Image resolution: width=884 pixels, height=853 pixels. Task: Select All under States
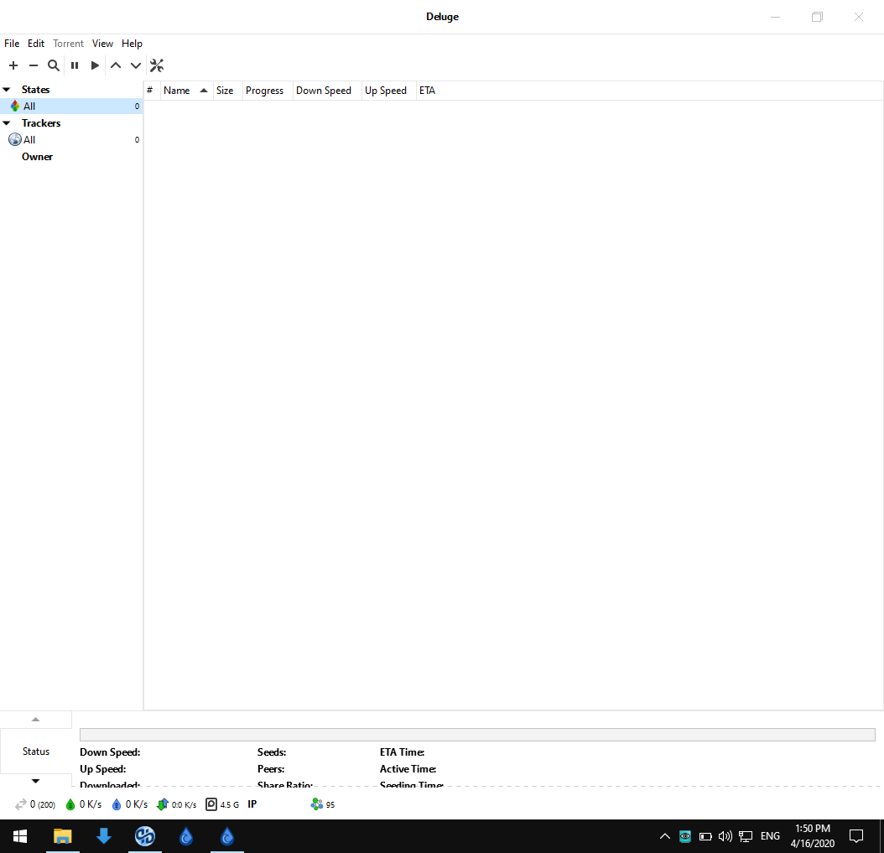(71, 106)
